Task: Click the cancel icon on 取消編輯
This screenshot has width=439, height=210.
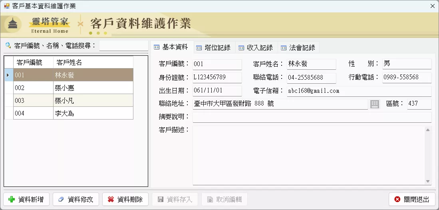Action: pos(210,199)
